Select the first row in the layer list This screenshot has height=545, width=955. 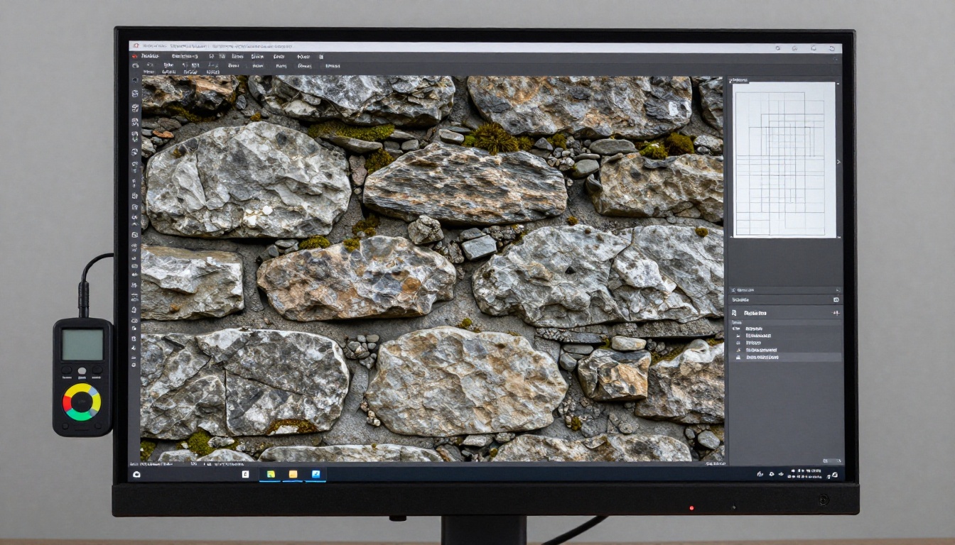pos(785,329)
